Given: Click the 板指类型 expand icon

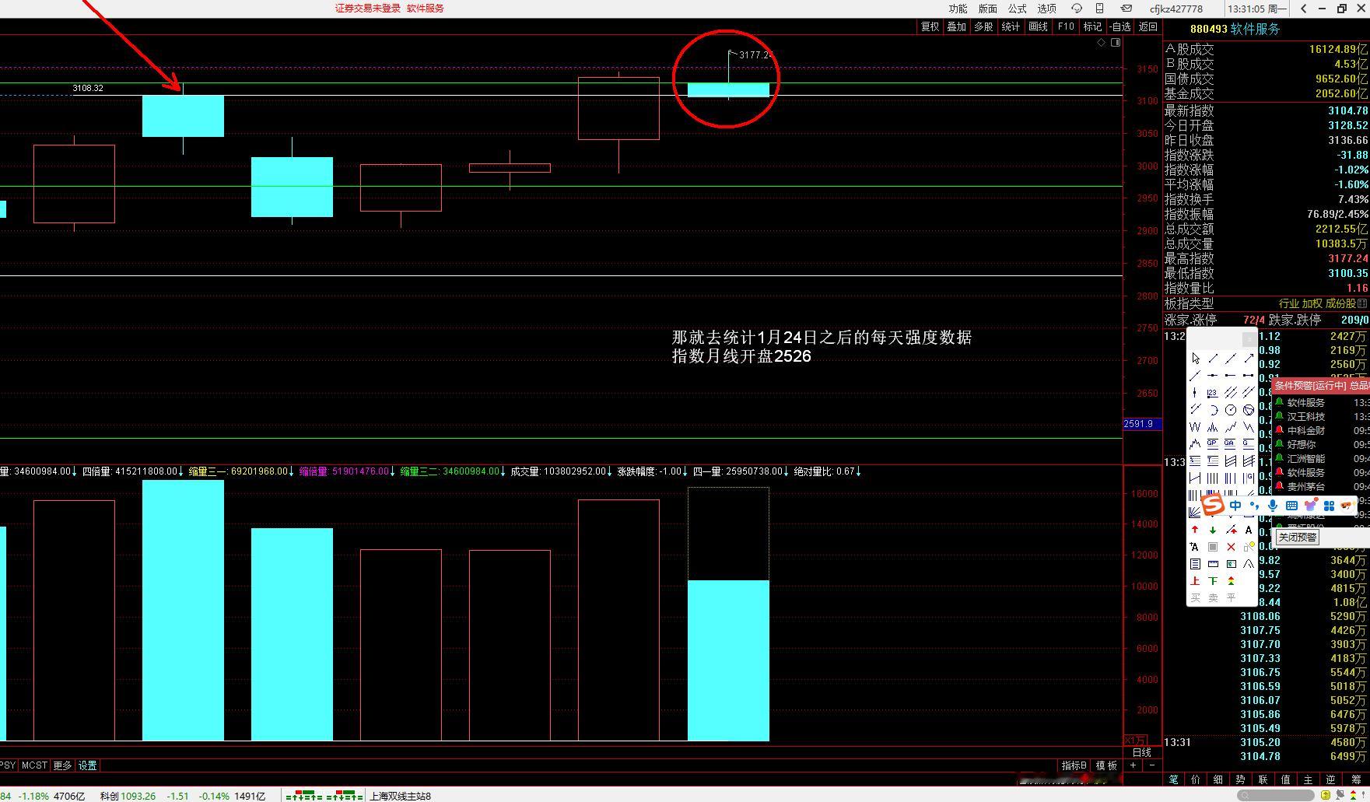Looking at the screenshot, I should (1362, 303).
